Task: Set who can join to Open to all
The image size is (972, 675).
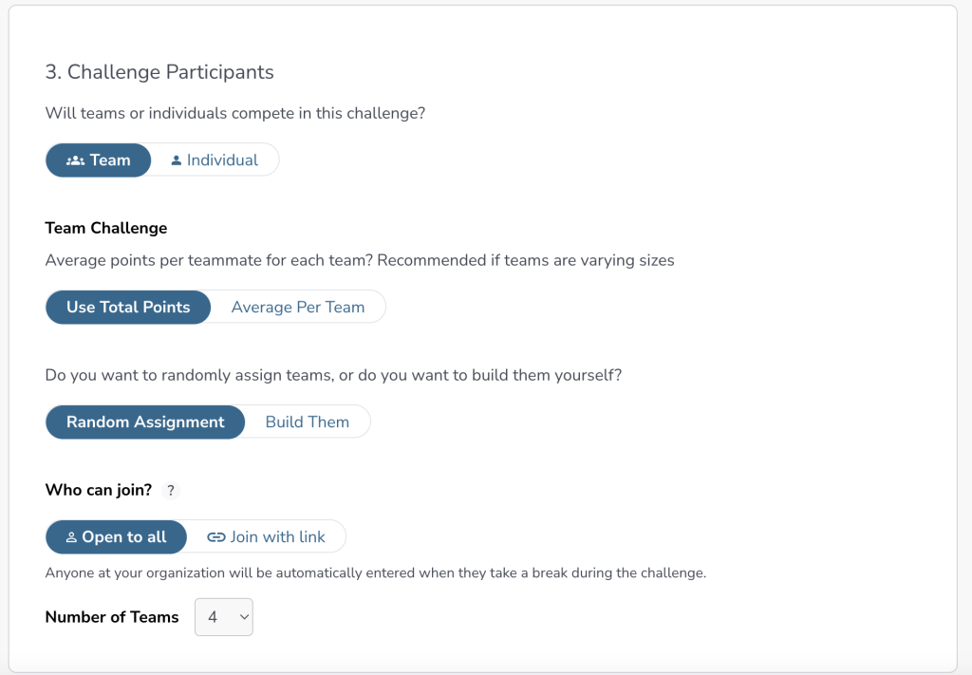Action: click(116, 537)
